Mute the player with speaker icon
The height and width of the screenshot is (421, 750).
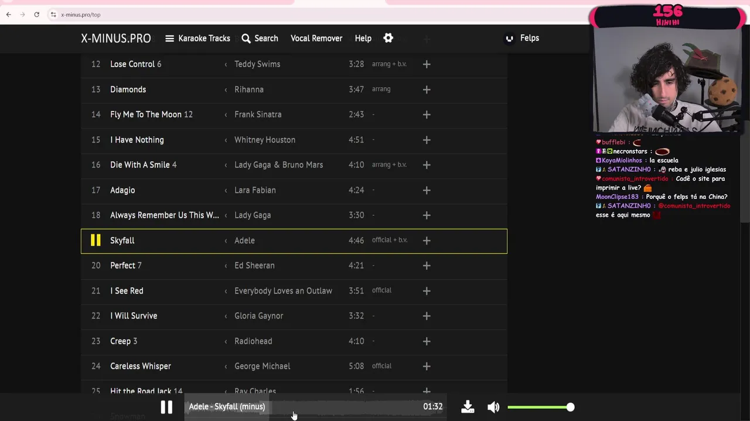(x=493, y=407)
